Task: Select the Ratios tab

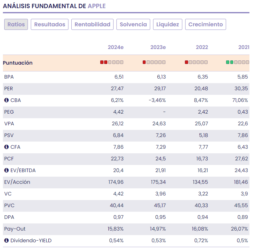Action: (16, 24)
